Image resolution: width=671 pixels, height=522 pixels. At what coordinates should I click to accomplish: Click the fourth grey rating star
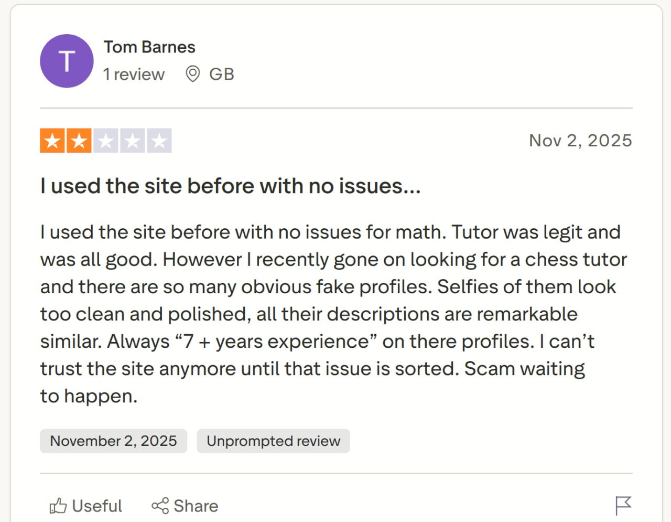133,141
